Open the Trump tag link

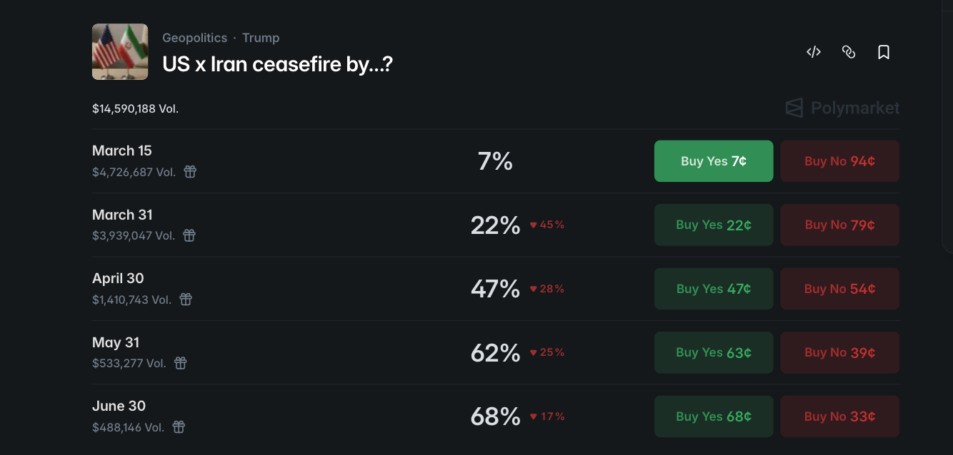click(261, 38)
